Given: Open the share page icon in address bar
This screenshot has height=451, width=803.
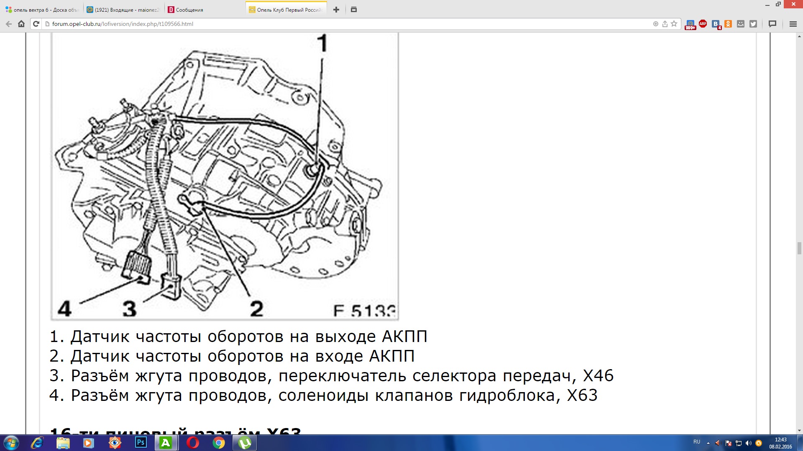Looking at the screenshot, I should 665,24.
